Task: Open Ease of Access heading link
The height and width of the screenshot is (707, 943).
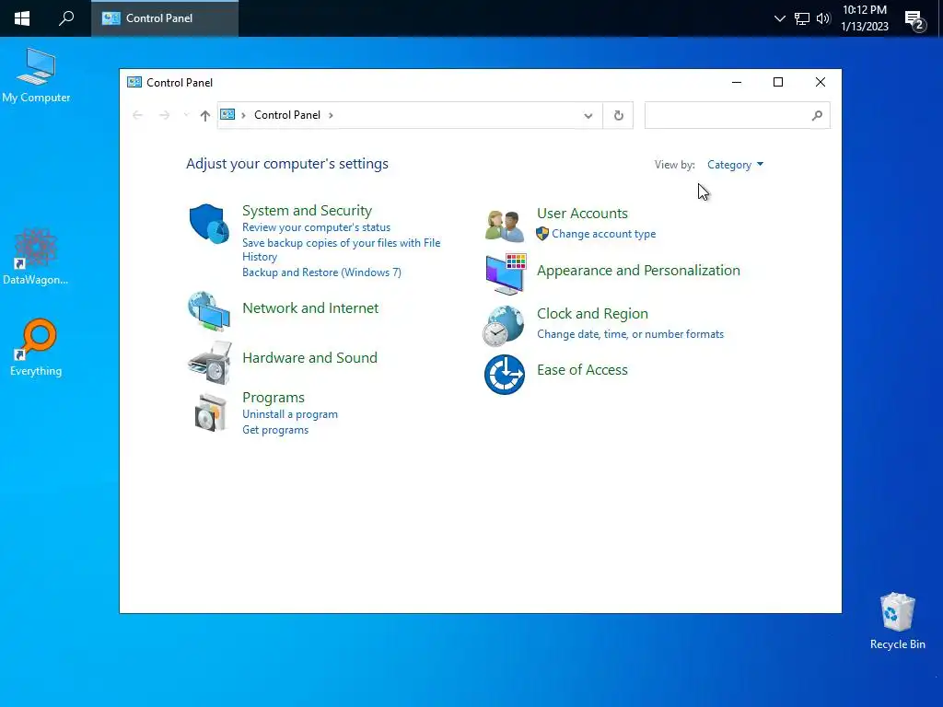Action: click(x=582, y=370)
